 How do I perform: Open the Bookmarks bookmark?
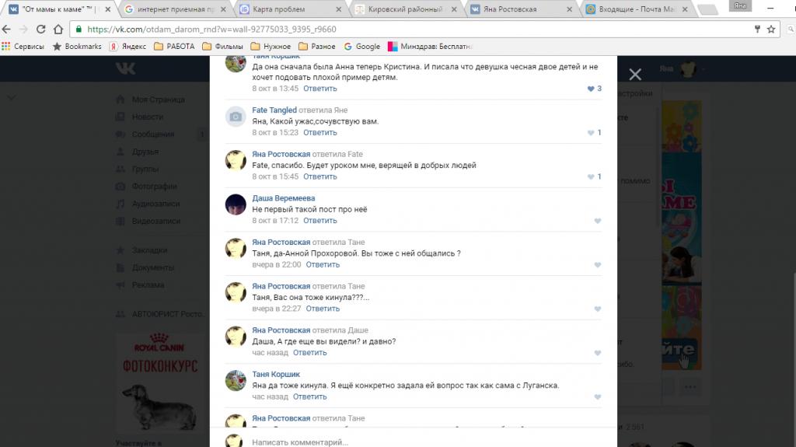pos(77,46)
